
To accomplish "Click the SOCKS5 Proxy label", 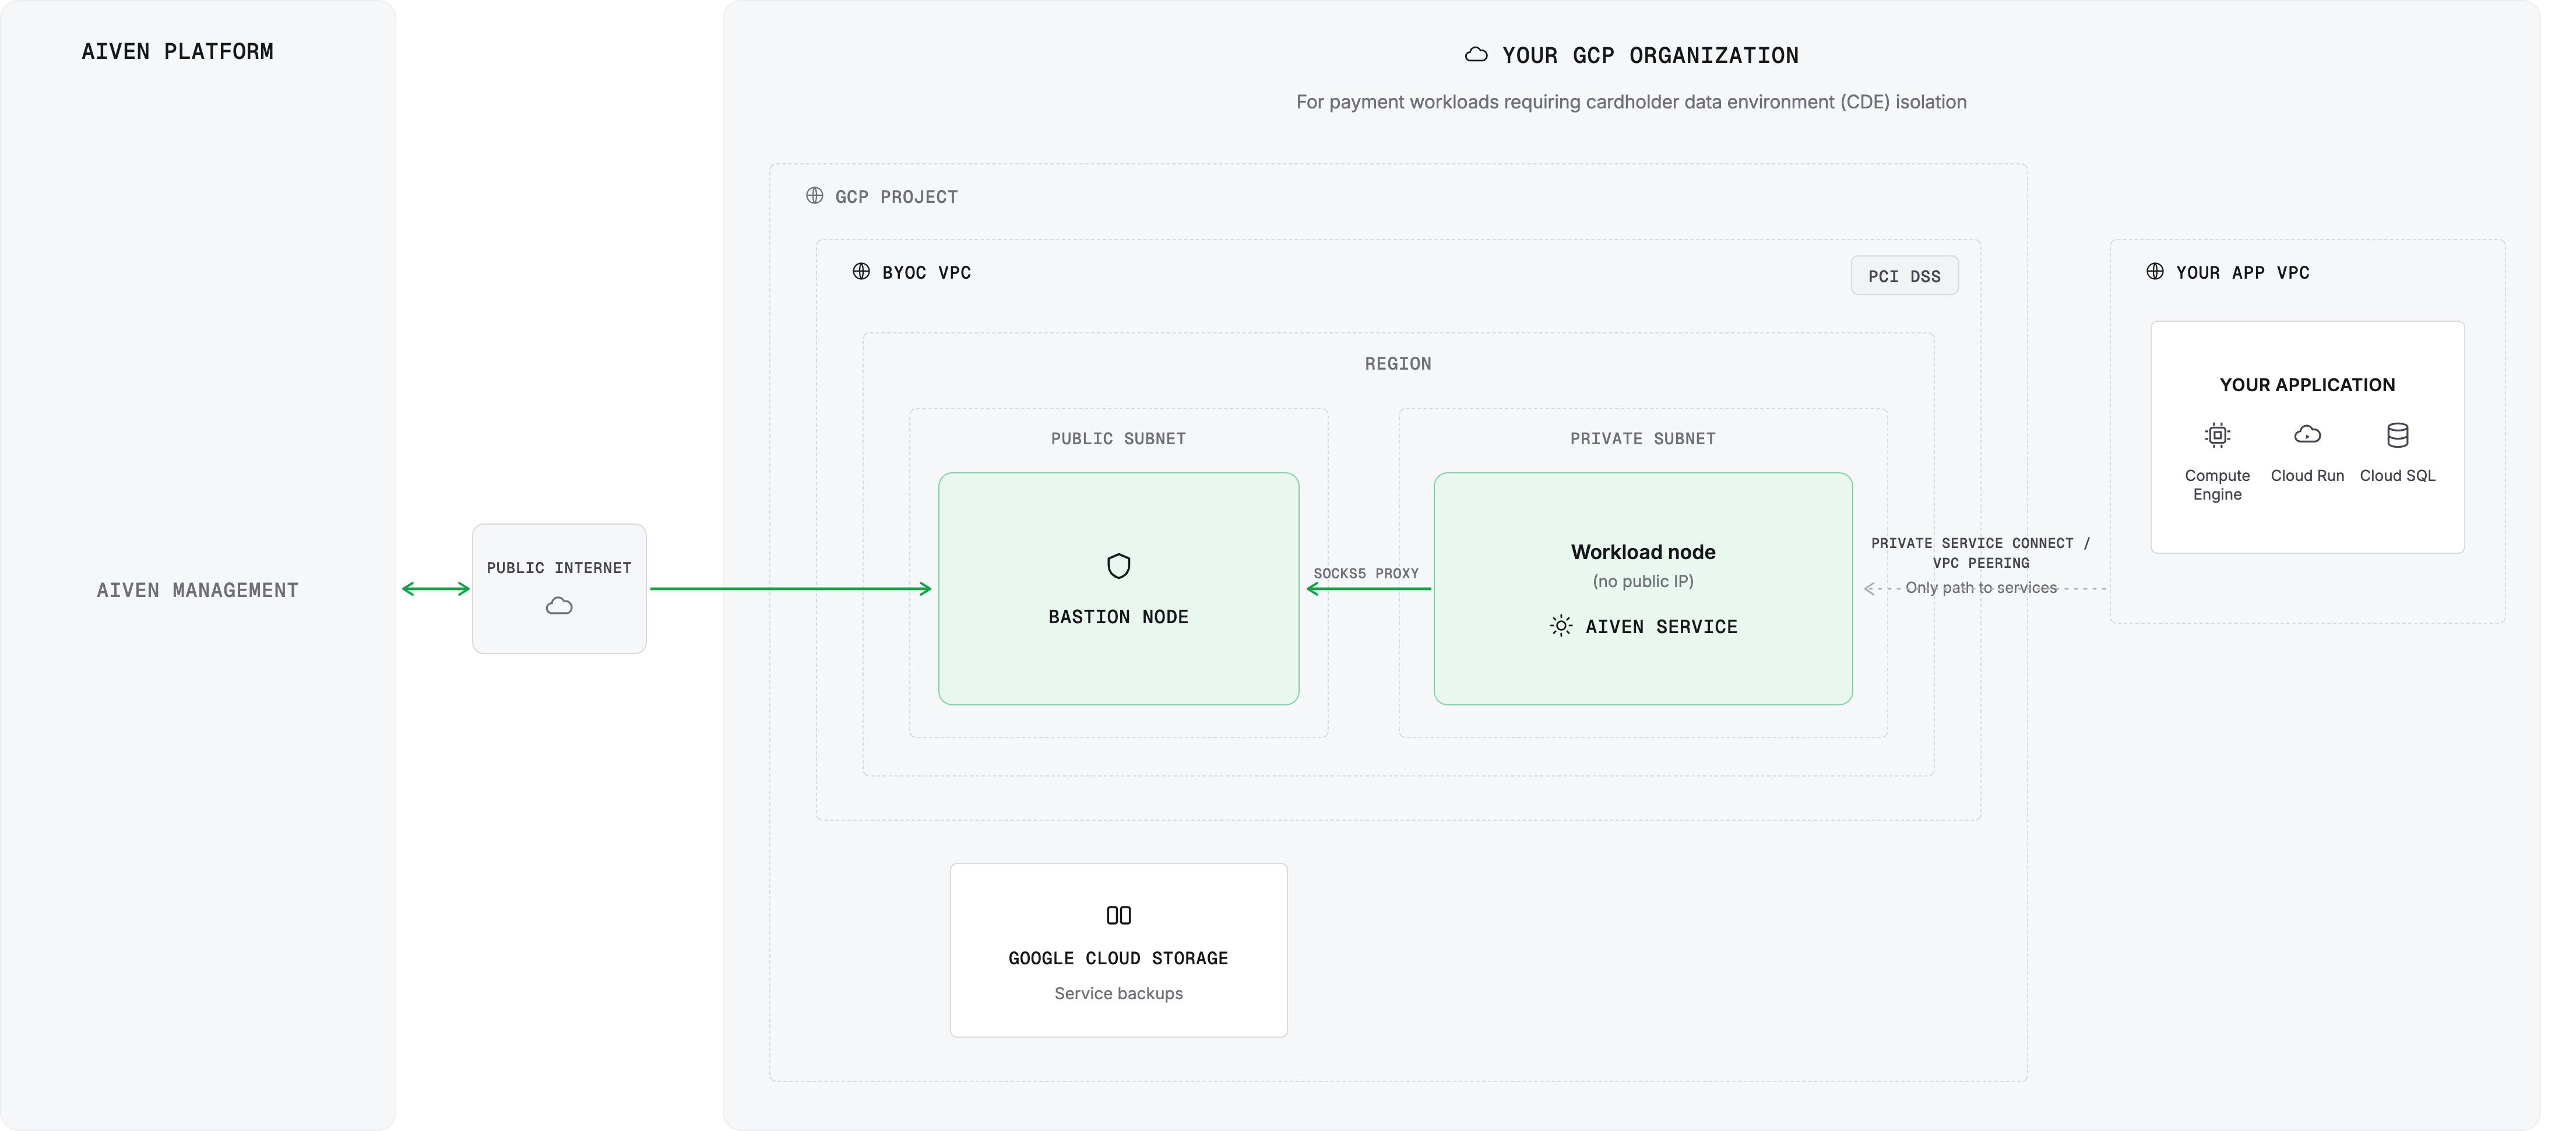I will pos(1365,574).
